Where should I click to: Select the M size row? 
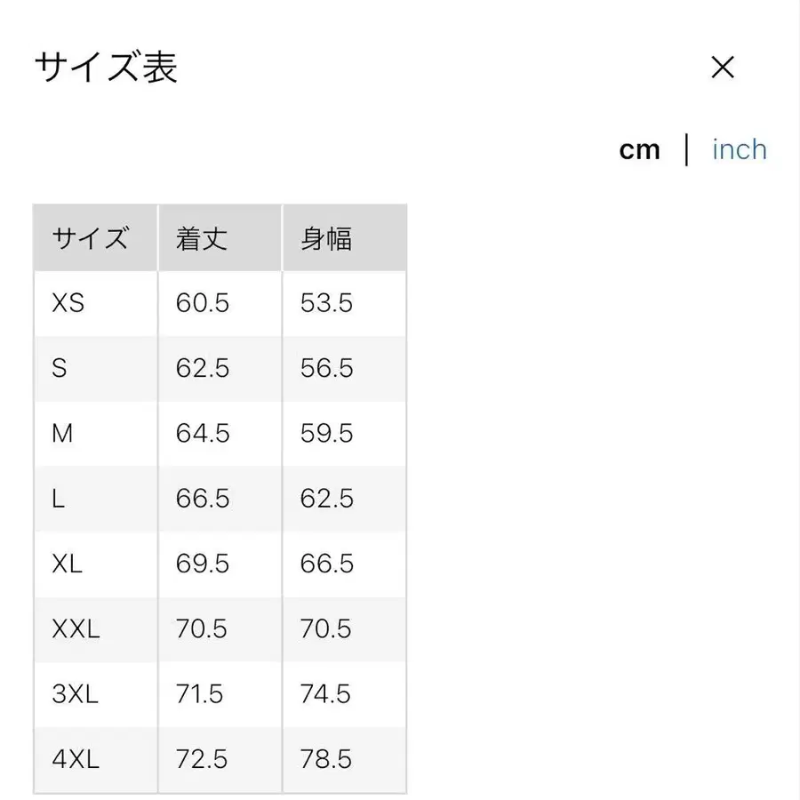point(95,434)
